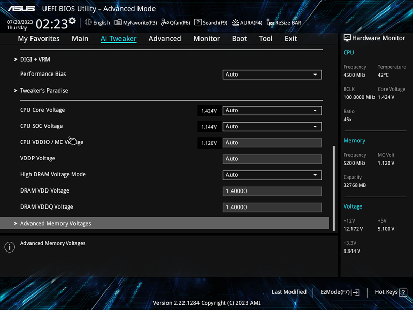Click the Memory heading in Hardware Monitor
This screenshot has width=413, height=310.
[x=354, y=141]
